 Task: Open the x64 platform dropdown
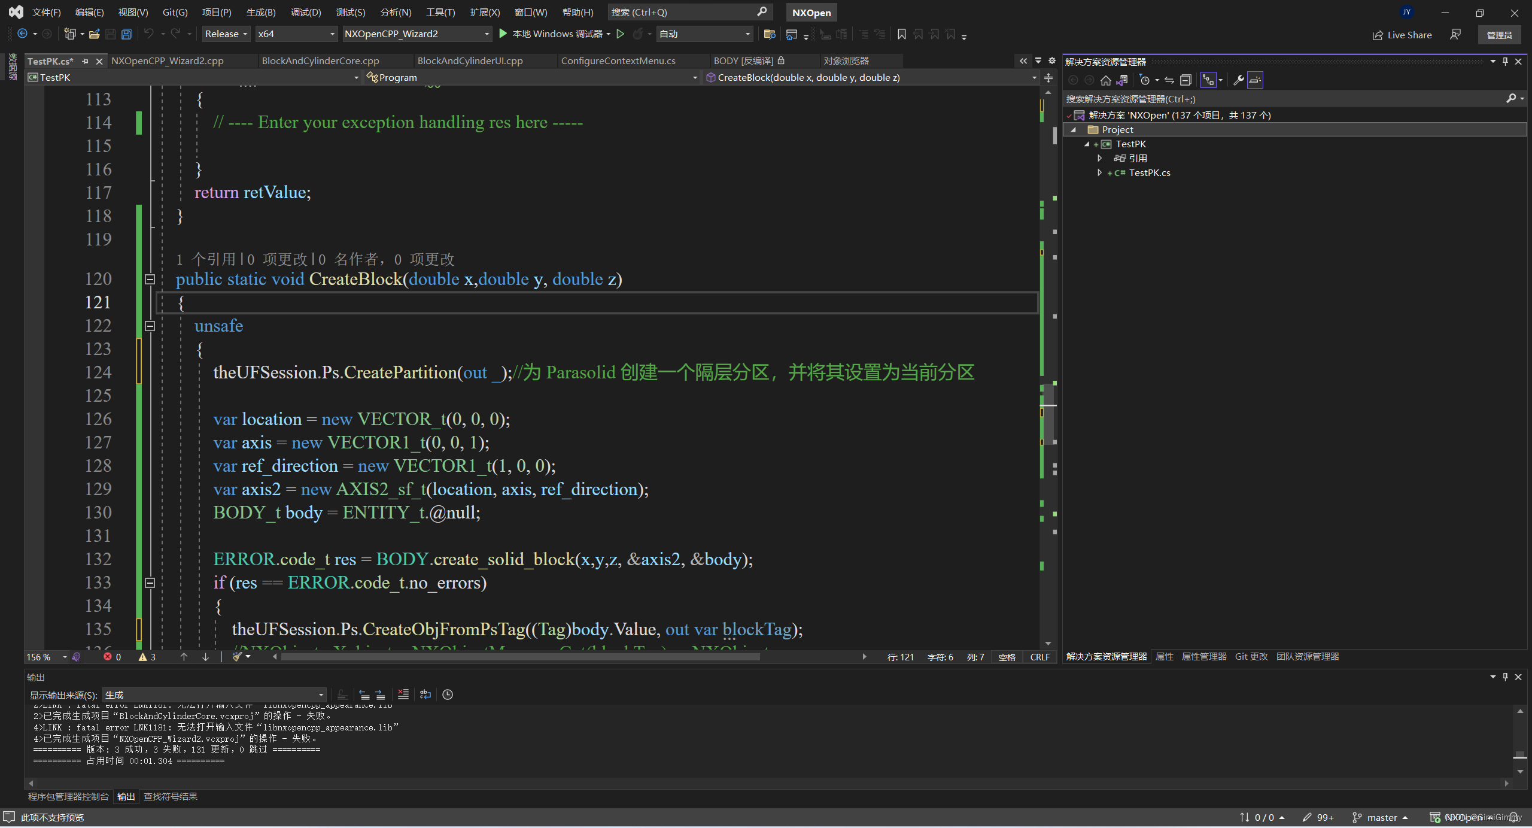[296, 34]
